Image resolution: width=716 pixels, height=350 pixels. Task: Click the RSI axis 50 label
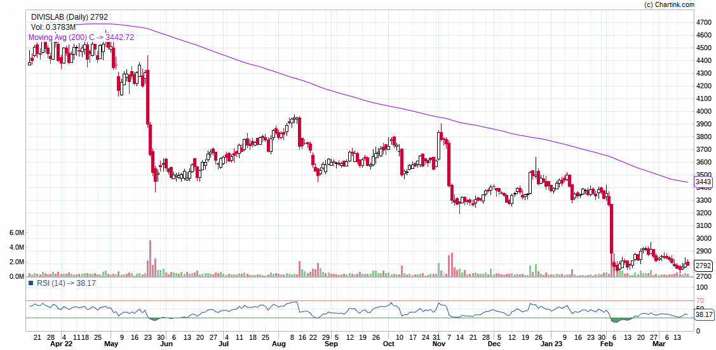(x=700, y=309)
